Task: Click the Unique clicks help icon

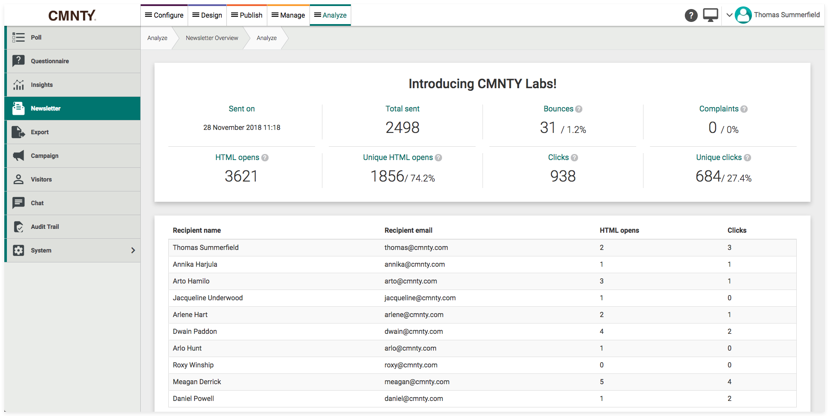Action: tap(748, 158)
